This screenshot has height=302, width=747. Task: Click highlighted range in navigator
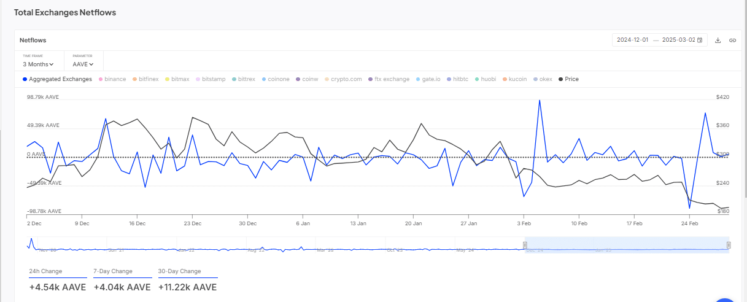pyautogui.click(x=627, y=245)
